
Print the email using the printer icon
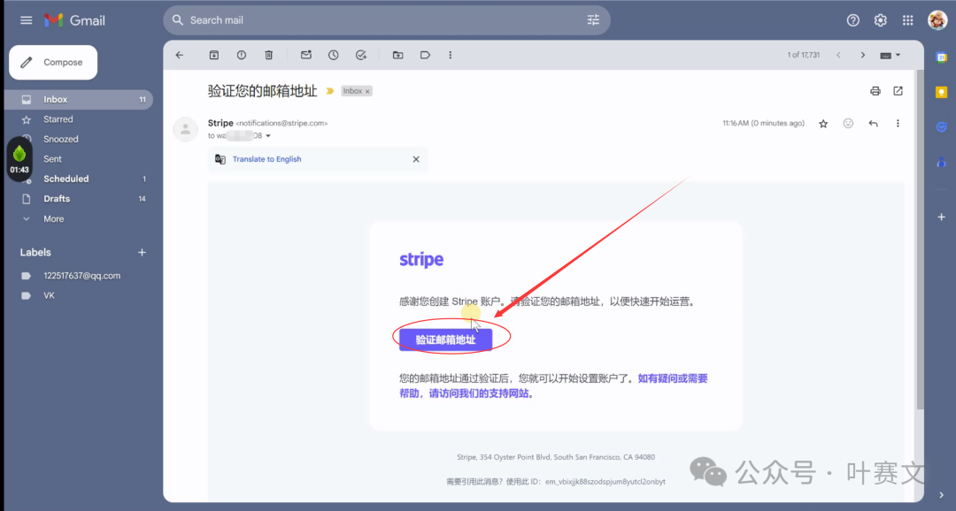click(x=875, y=91)
